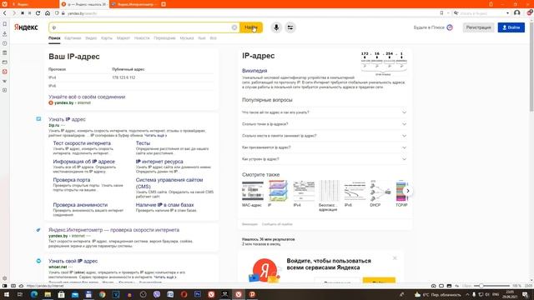
Task: Click the forward navigation arrow
Action: pos(13,13)
